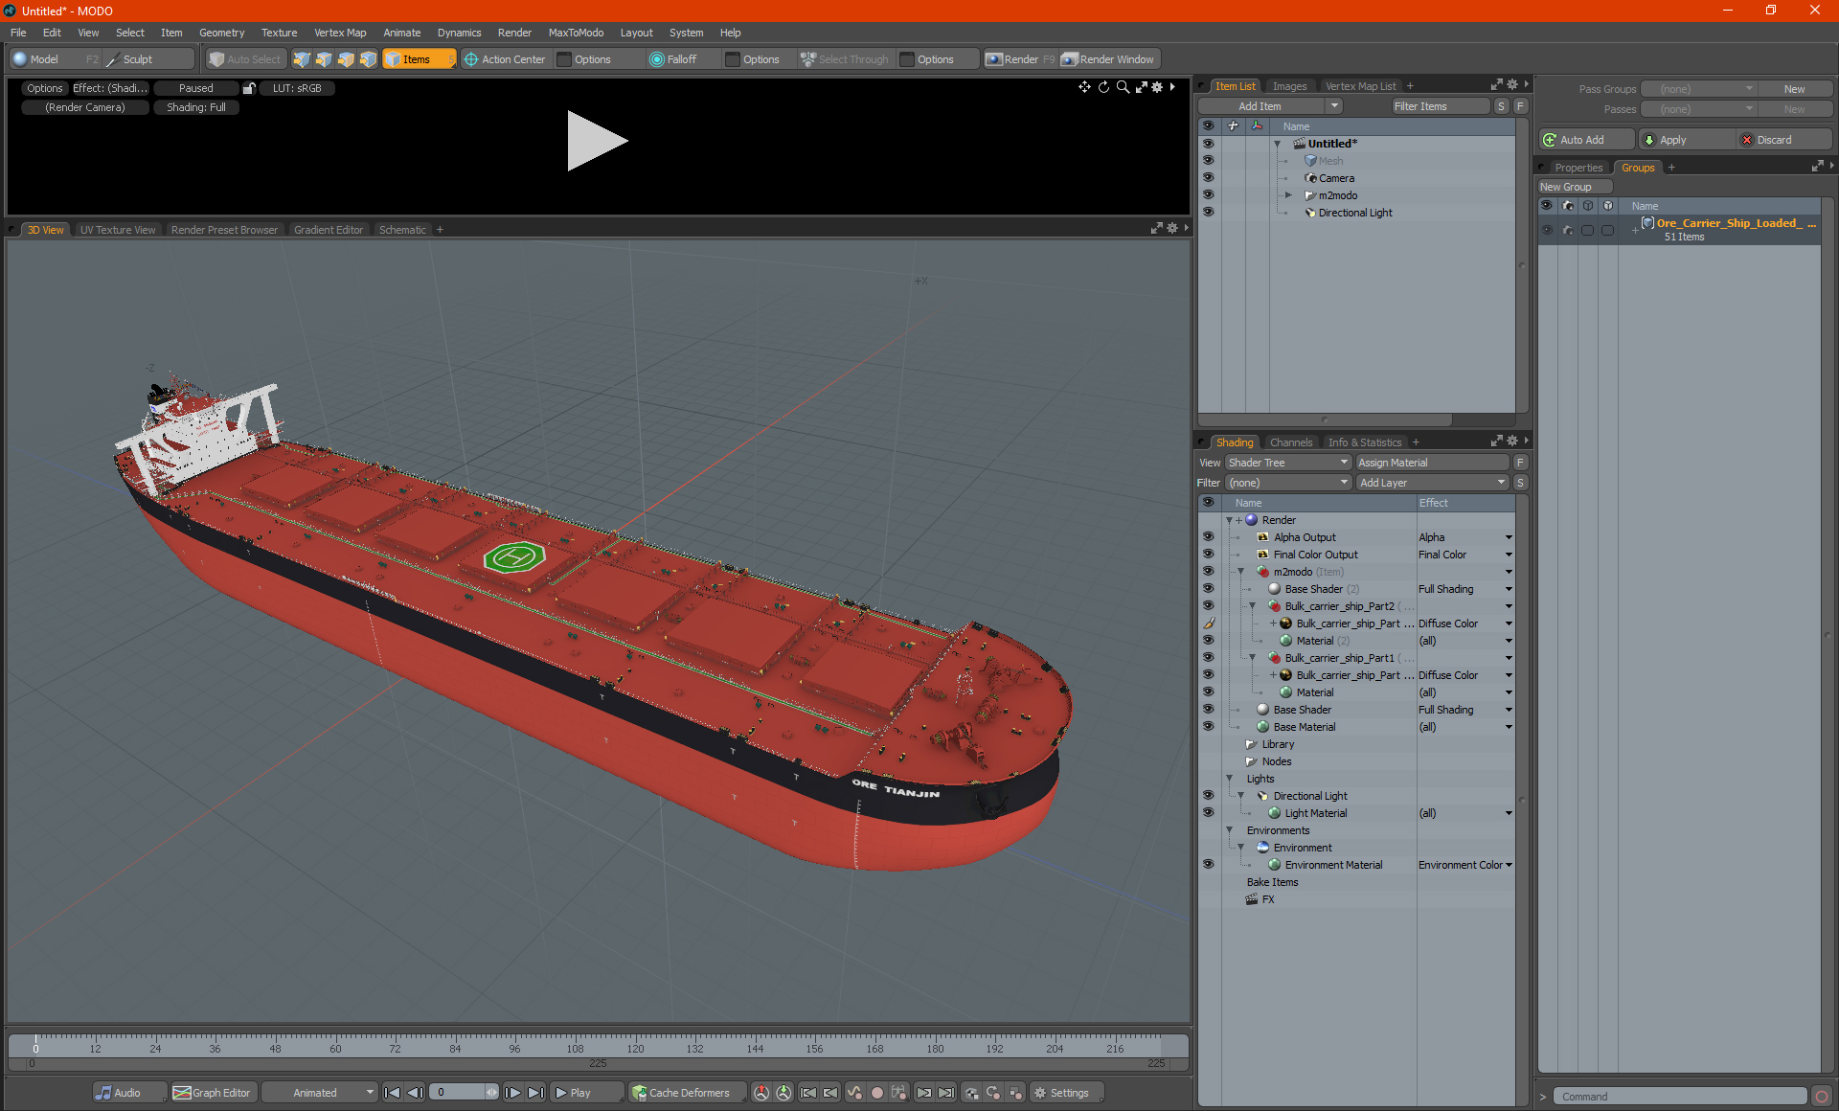
Task: Click the Render button in toolbar
Action: pyautogui.click(x=1022, y=57)
